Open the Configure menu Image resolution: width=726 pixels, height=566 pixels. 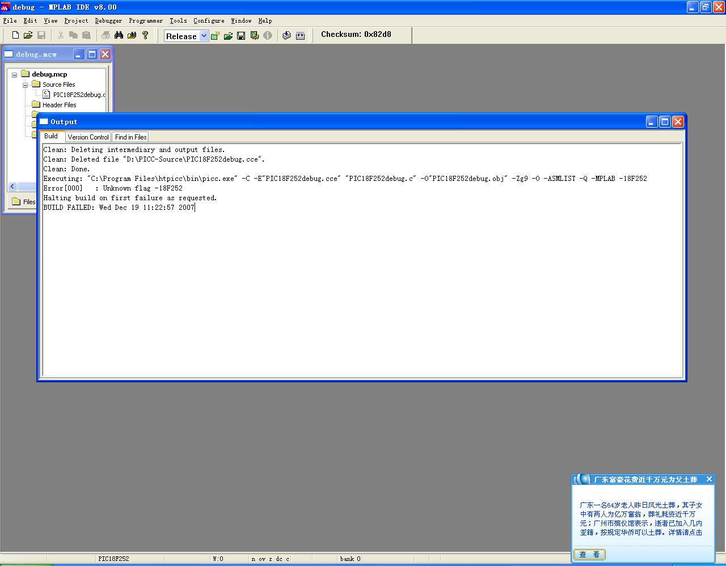209,20
